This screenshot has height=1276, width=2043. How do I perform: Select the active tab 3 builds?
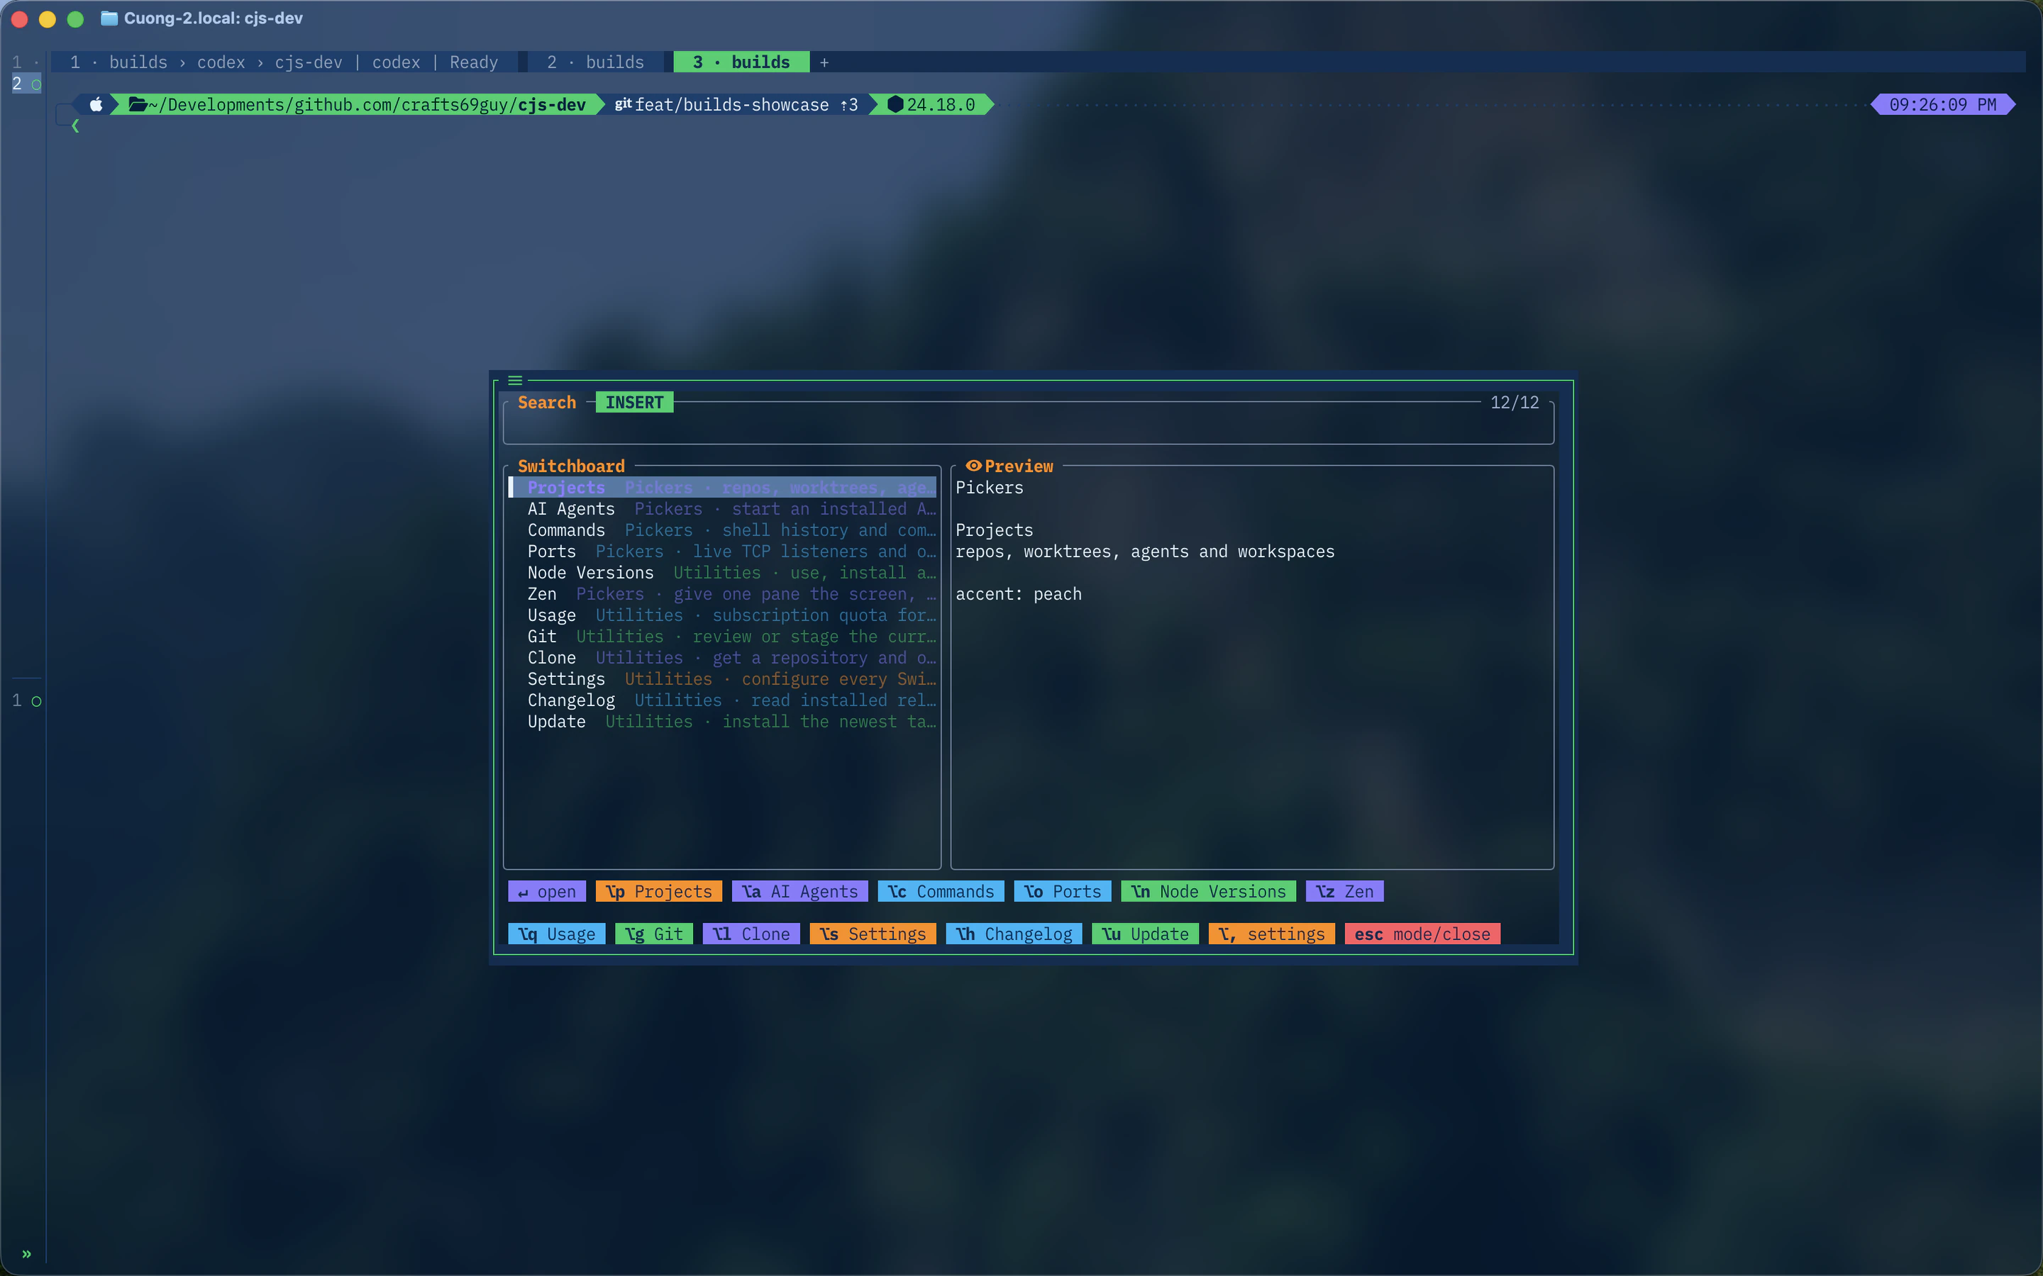click(x=741, y=62)
